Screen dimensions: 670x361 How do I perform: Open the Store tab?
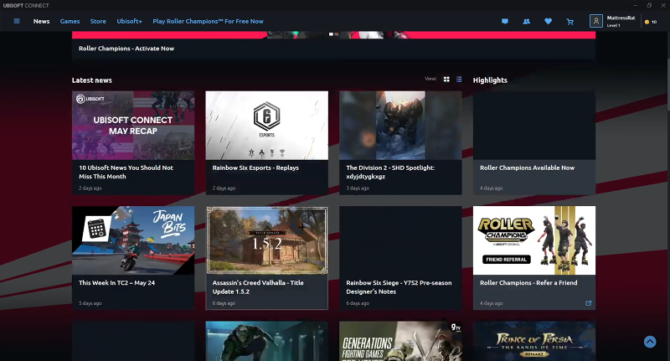click(x=98, y=22)
